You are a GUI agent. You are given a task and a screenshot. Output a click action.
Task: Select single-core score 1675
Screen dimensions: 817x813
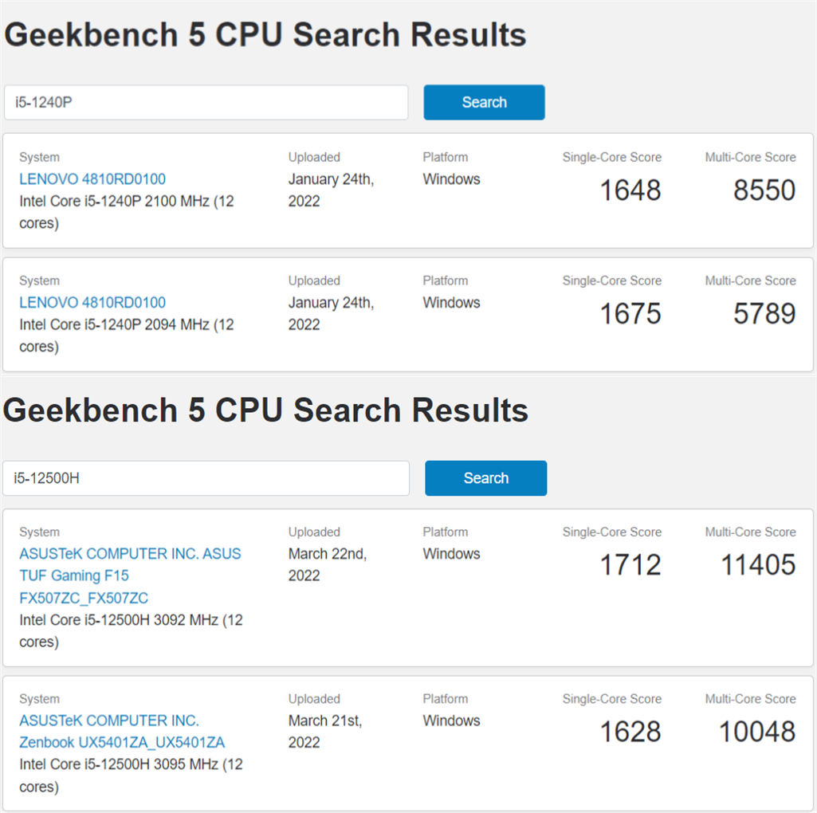(630, 314)
